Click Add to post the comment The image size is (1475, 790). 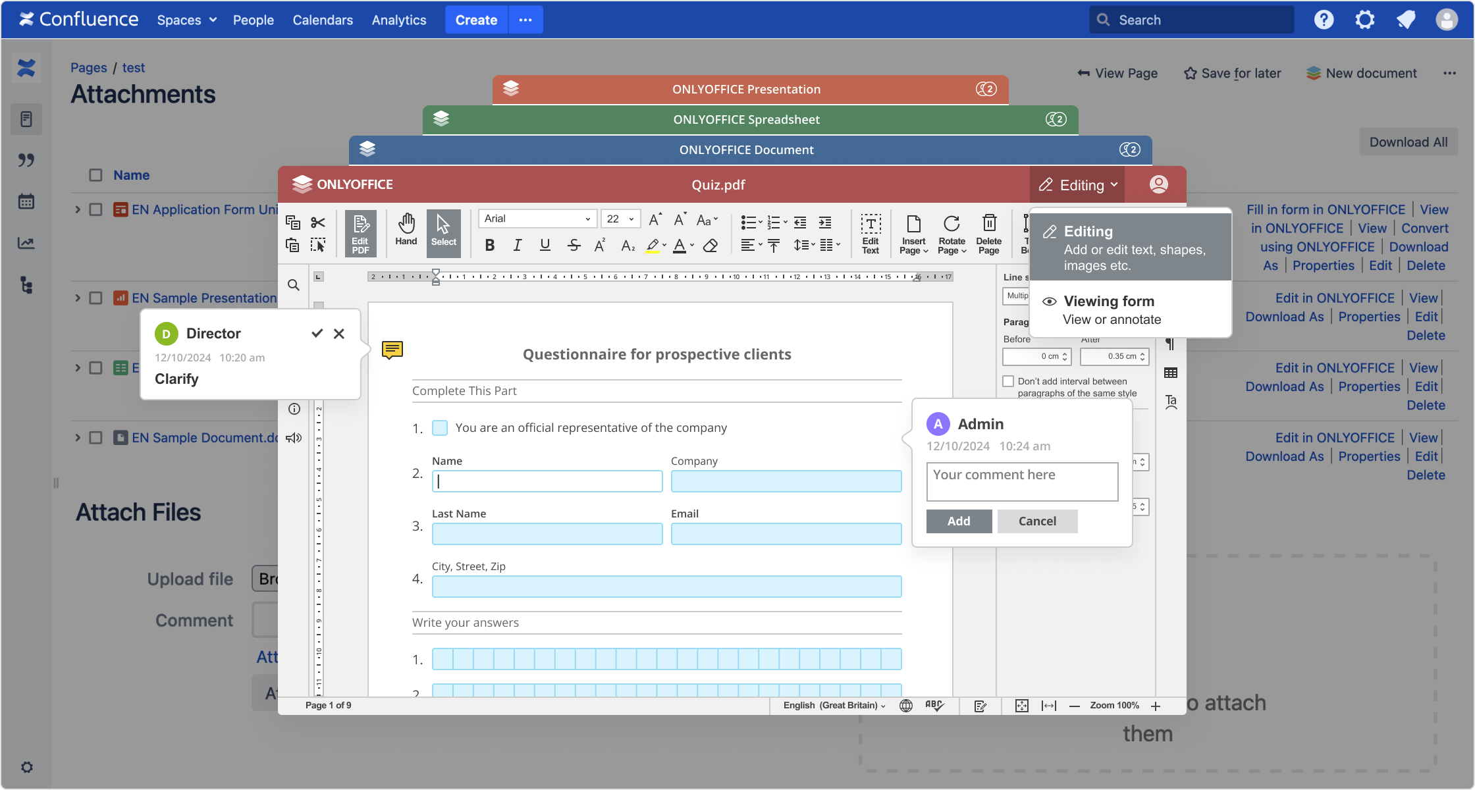point(959,521)
